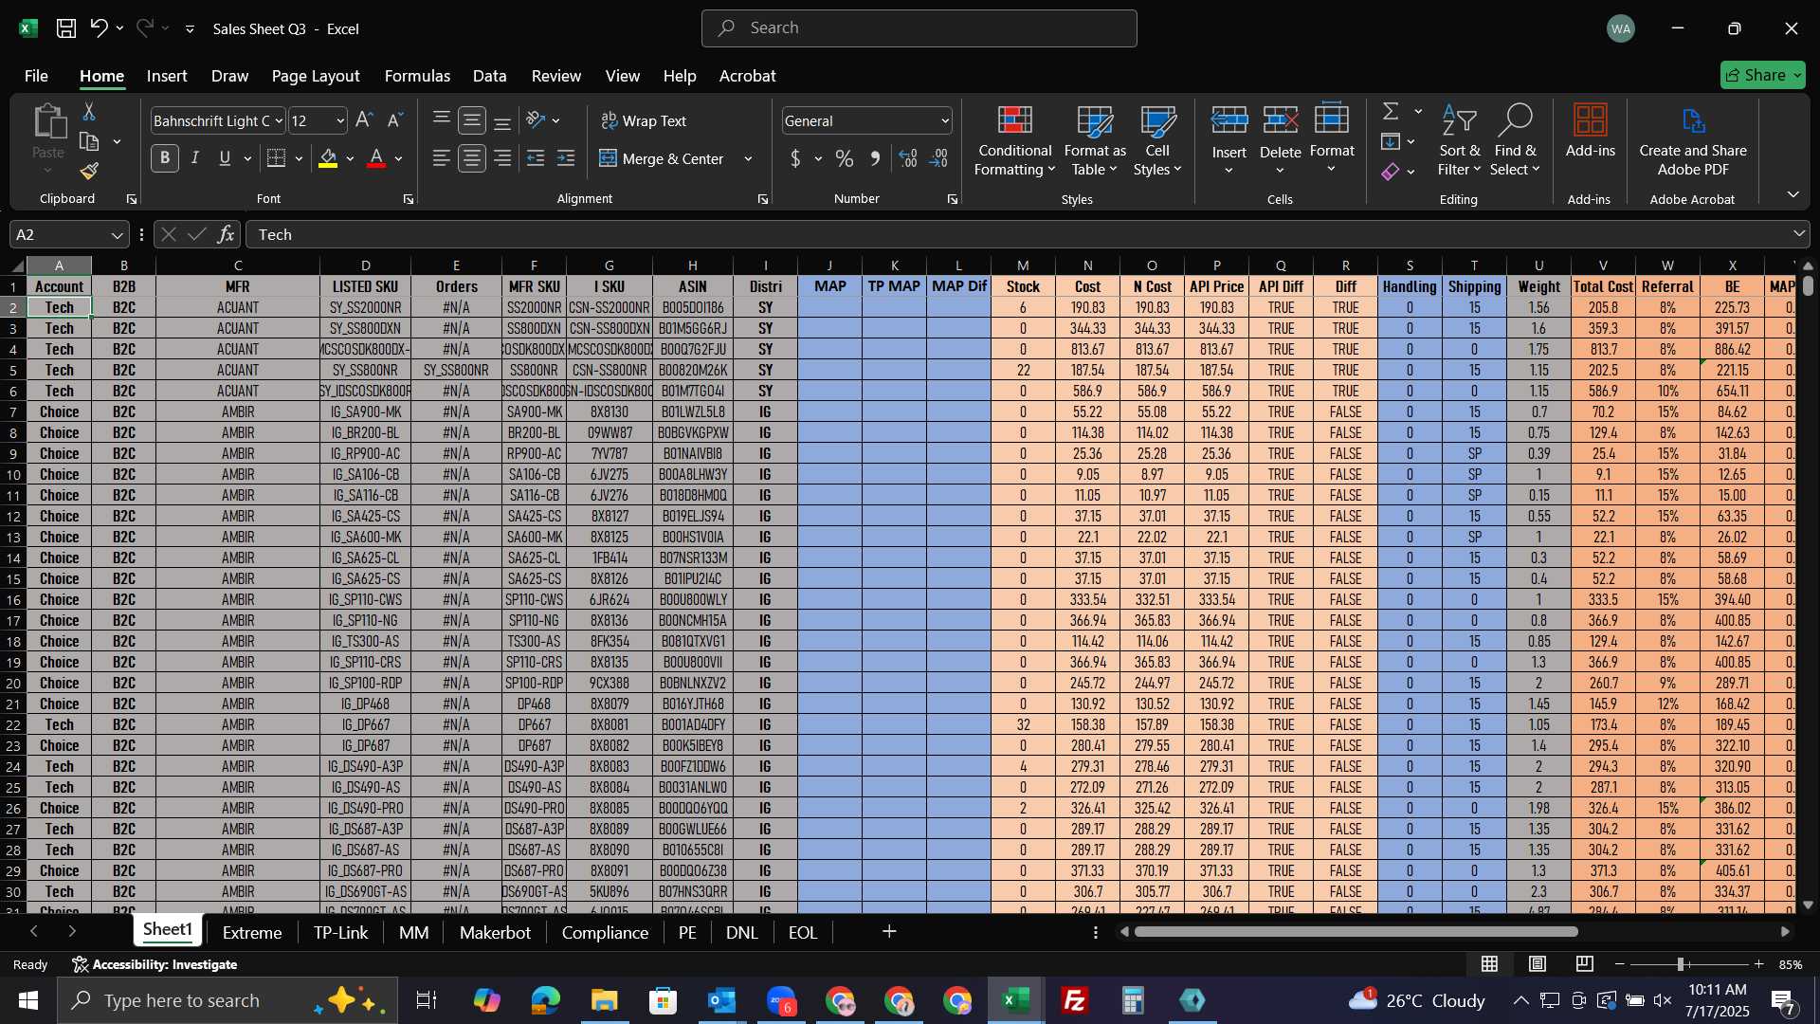Adjust the zoom slider in status bar
The image size is (1820, 1024).
(x=1681, y=964)
